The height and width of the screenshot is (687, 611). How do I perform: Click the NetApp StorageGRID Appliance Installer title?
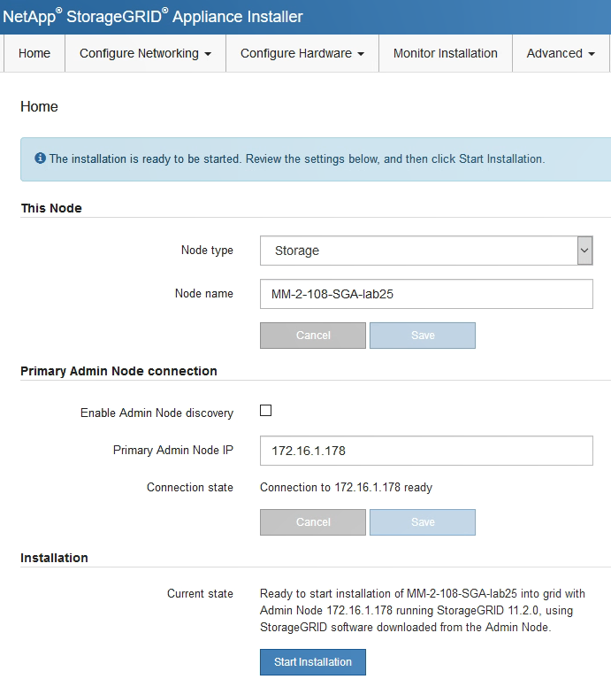pyautogui.click(x=153, y=17)
